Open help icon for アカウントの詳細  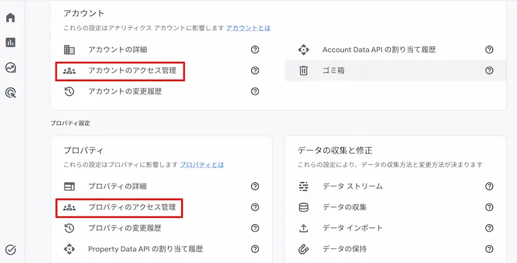pyautogui.click(x=255, y=50)
